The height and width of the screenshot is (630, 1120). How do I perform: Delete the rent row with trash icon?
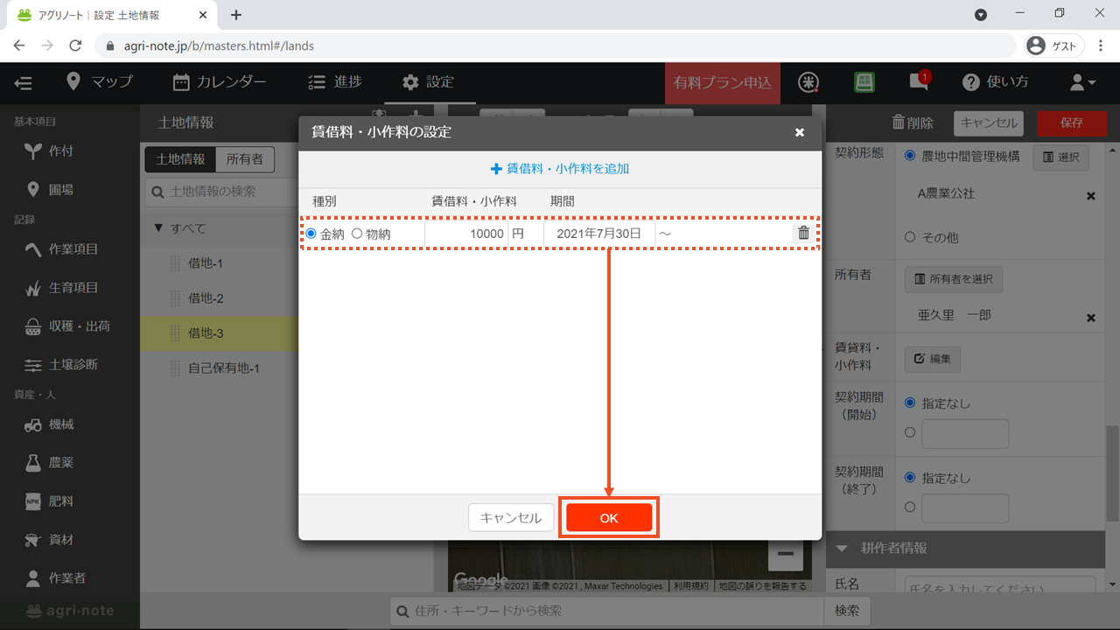point(803,234)
